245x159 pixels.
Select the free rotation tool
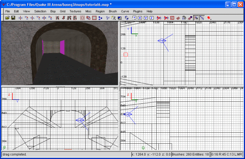127,18
